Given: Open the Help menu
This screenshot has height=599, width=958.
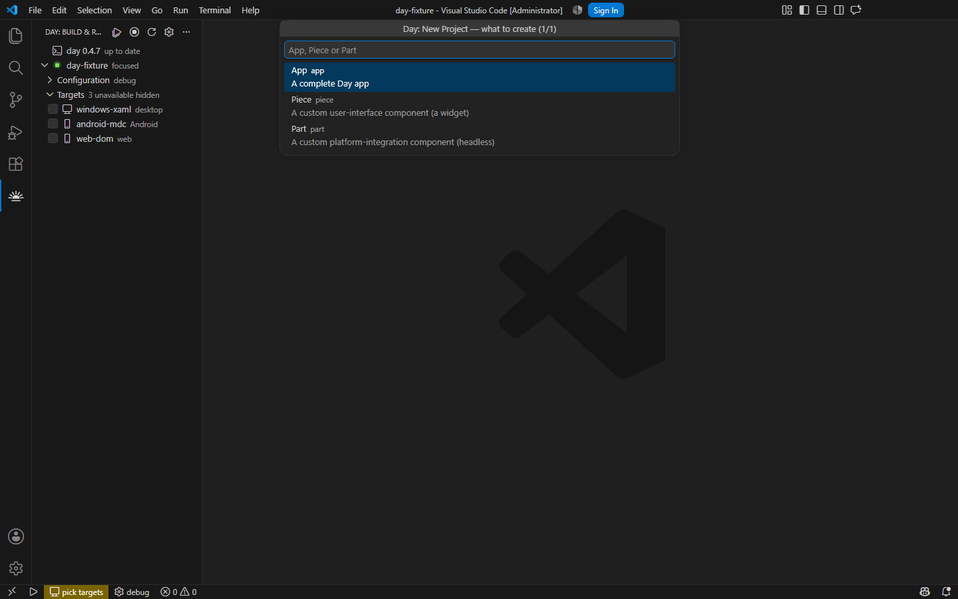Looking at the screenshot, I should click(x=251, y=10).
